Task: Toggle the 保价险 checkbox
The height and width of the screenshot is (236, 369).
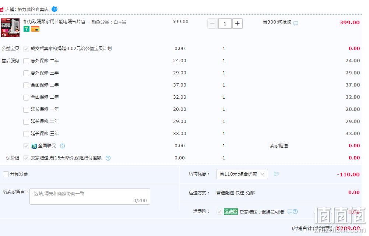Action: (x=26, y=158)
